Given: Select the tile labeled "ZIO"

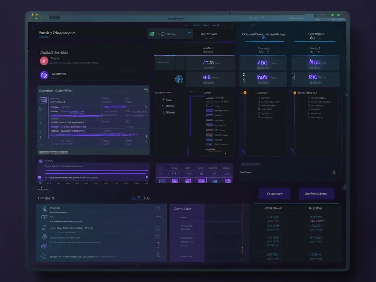Looking at the screenshot, I should point(315,79).
